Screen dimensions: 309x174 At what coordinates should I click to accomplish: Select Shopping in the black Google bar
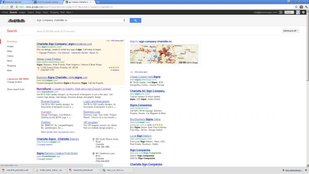(x=54, y=12)
